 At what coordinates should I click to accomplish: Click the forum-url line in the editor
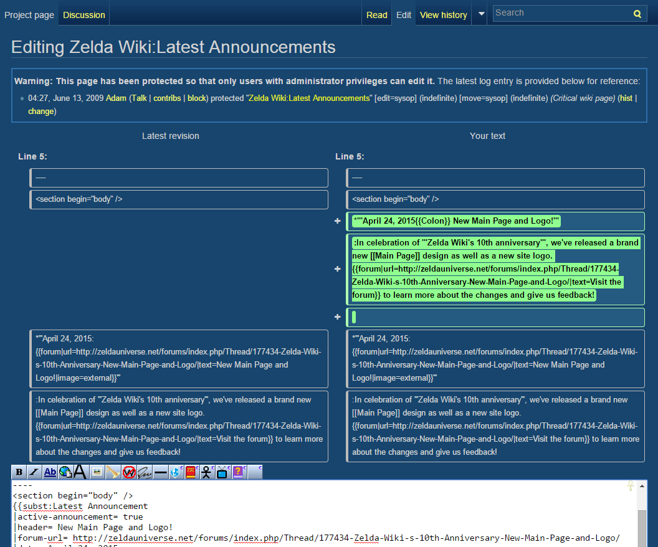point(317,538)
